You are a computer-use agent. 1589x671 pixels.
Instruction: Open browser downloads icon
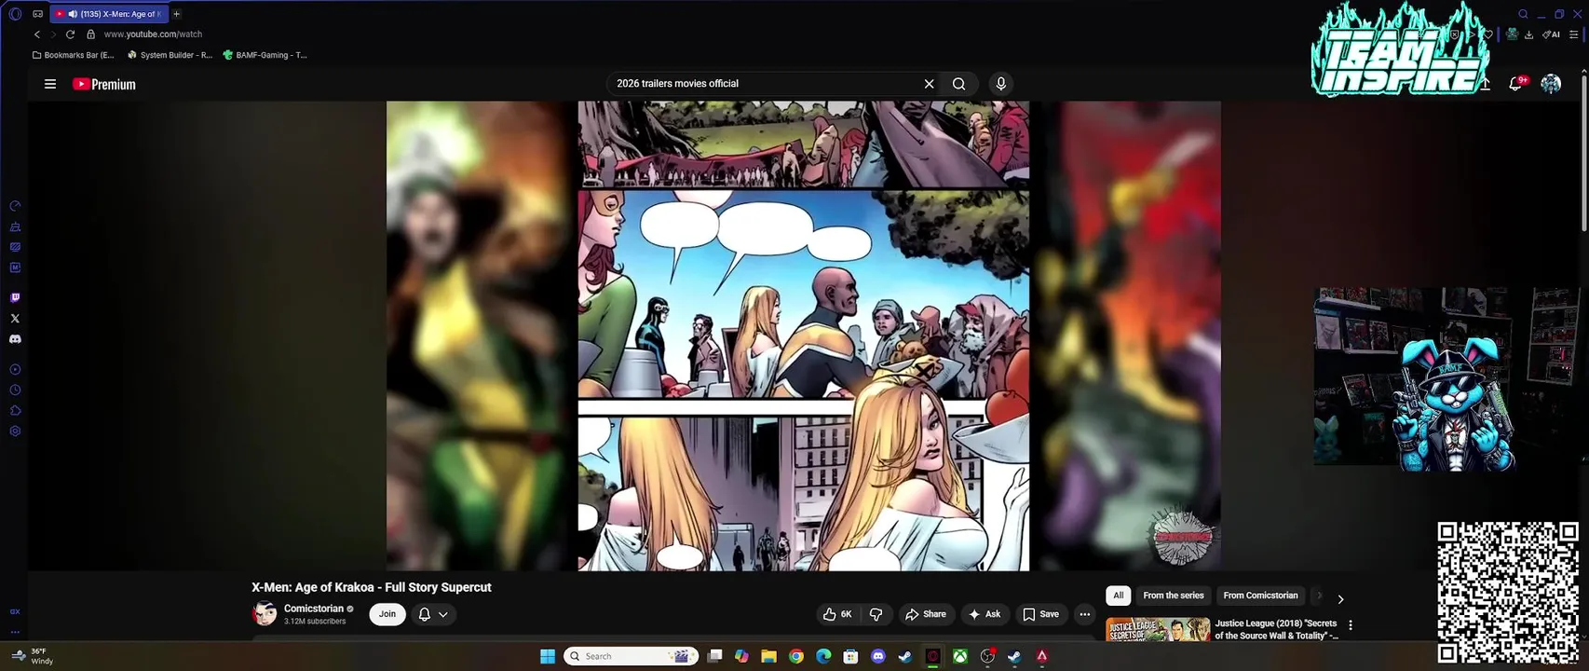(1528, 34)
